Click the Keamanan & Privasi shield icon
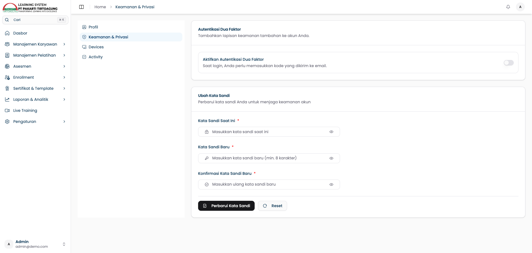Screen dimensions: 532x253 [84, 37]
